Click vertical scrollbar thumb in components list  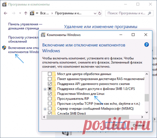coord(147,98)
